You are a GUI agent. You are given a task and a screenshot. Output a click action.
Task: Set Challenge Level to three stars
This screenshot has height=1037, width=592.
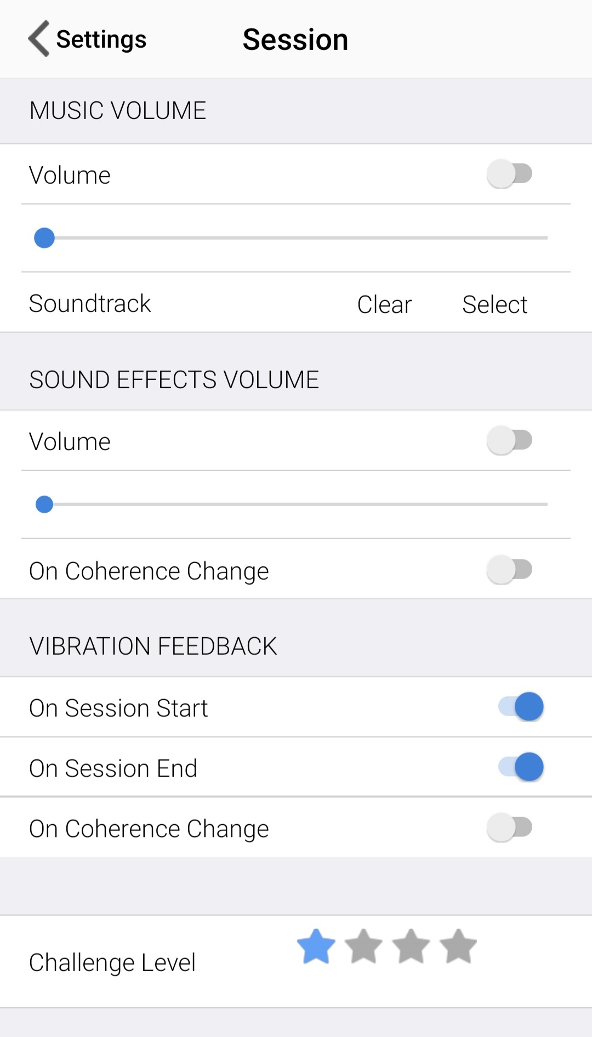[411, 947]
